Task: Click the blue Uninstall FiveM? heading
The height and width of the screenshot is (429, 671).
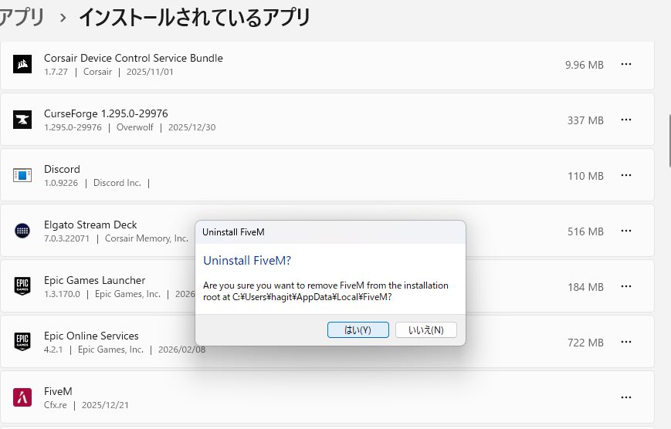Action: (x=247, y=261)
